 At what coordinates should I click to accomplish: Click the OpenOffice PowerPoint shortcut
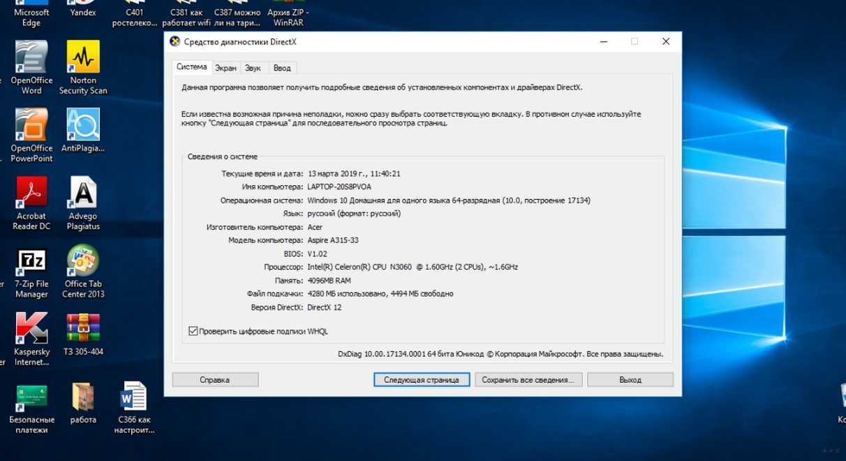tap(31, 126)
